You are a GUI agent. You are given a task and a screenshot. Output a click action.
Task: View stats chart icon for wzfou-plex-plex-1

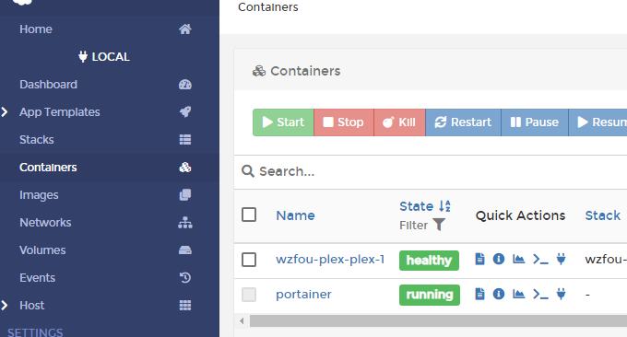[x=518, y=259]
